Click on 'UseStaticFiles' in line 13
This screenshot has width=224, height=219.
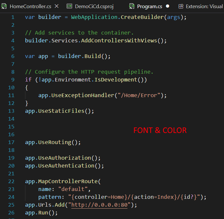pos(61,111)
